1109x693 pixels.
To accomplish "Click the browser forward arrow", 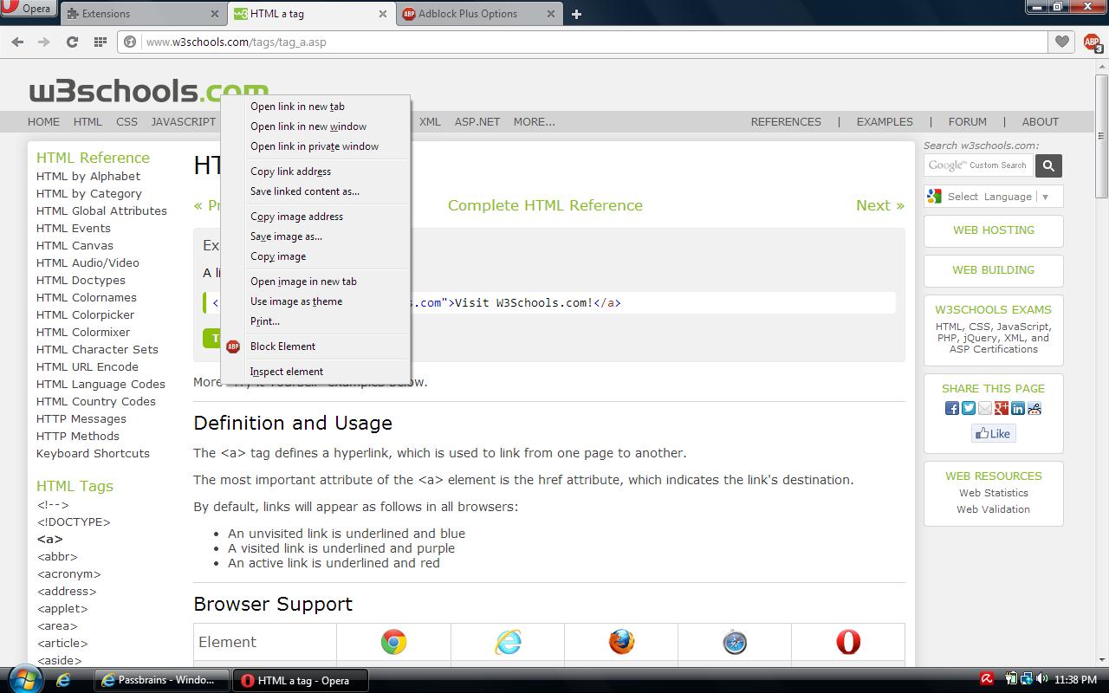I will 42,42.
